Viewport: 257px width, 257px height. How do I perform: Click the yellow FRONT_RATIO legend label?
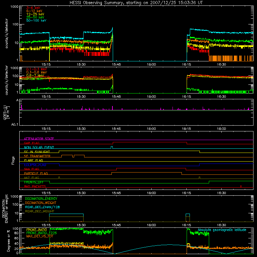click(x=37, y=230)
